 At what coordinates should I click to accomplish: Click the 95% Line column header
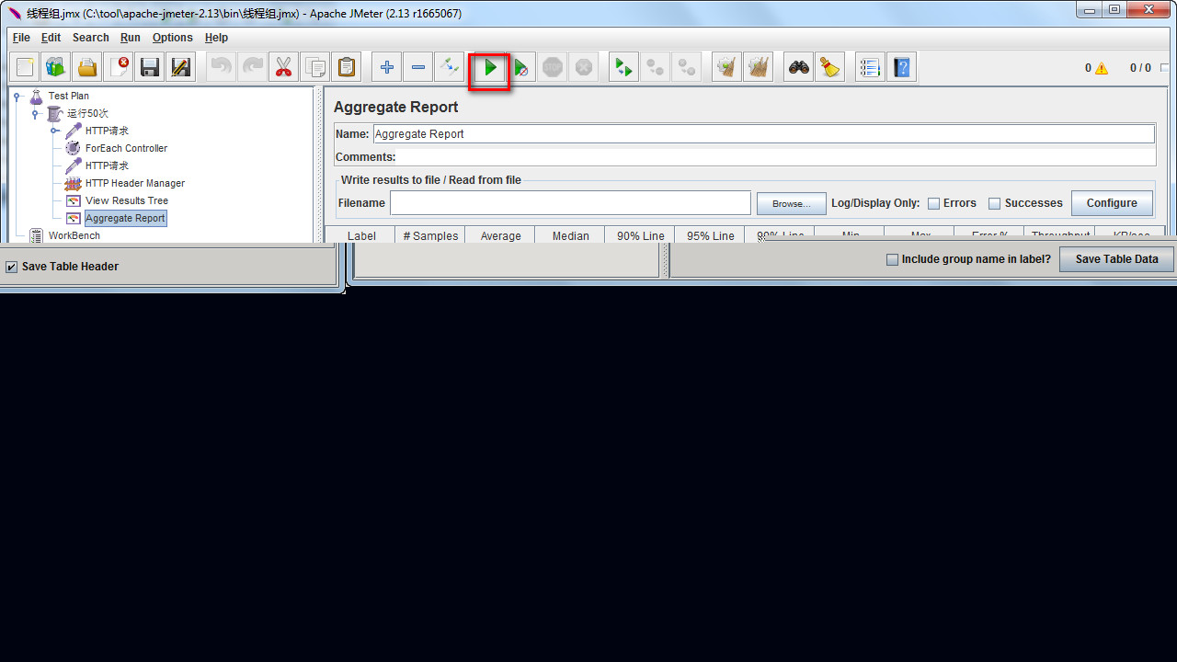tap(710, 235)
